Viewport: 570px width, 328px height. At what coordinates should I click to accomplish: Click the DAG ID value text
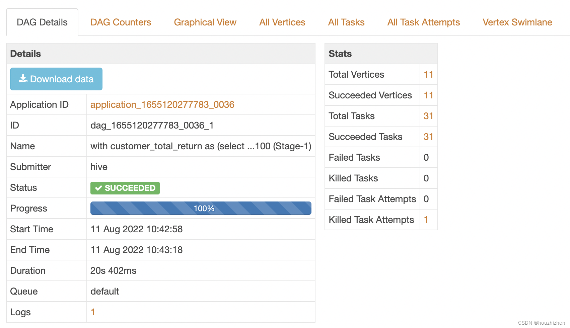click(152, 126)
